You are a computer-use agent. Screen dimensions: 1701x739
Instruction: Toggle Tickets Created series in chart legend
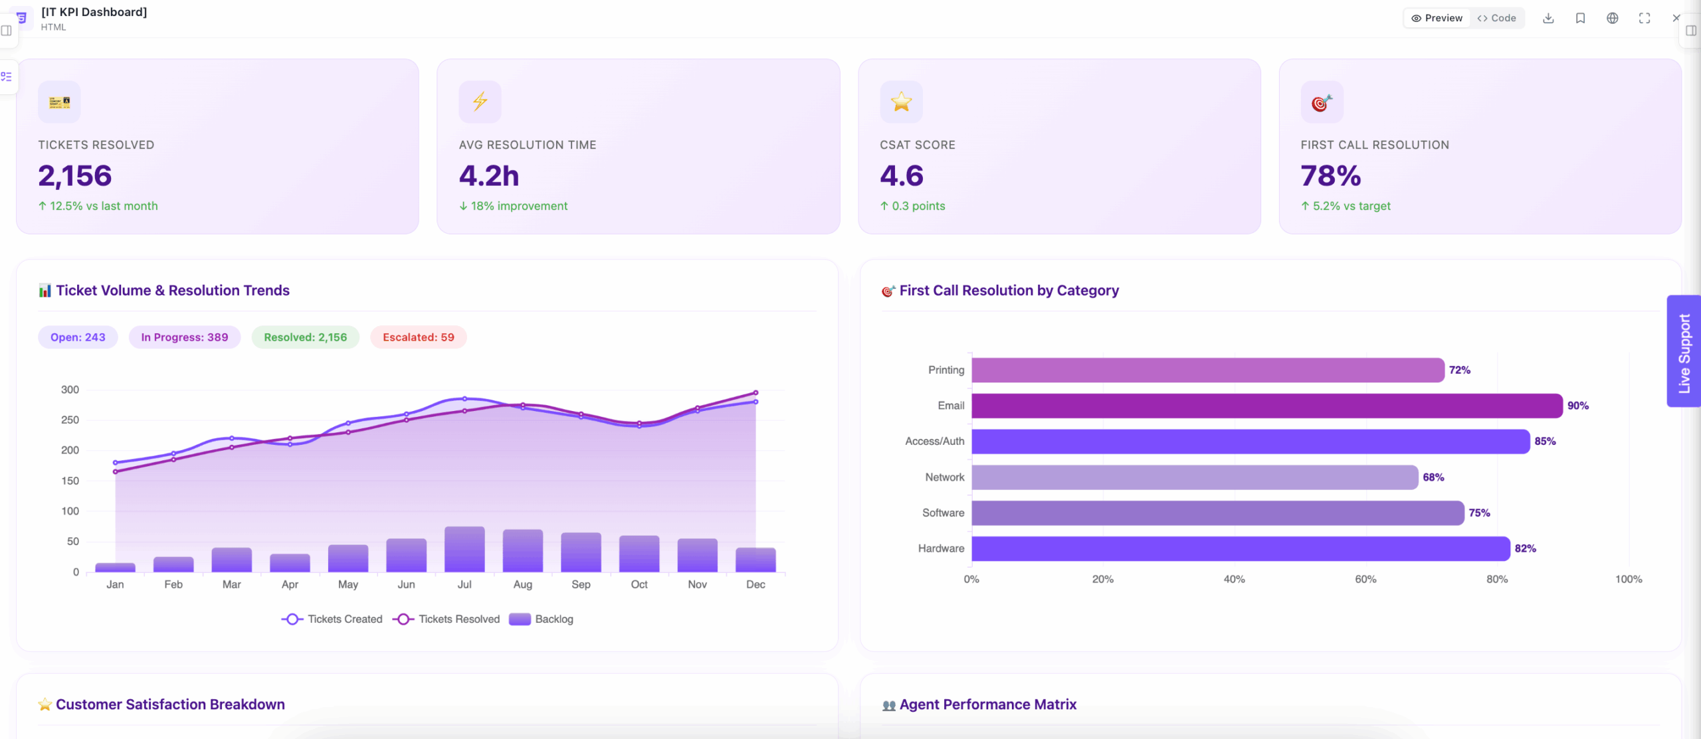pyautogui.click(x=332, y=619)
